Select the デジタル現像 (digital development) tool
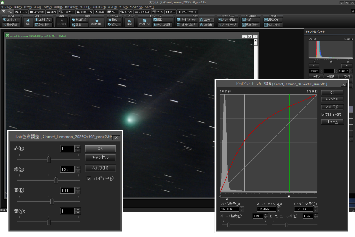Viewport: 355px width, 237px height. coord(162,25)
